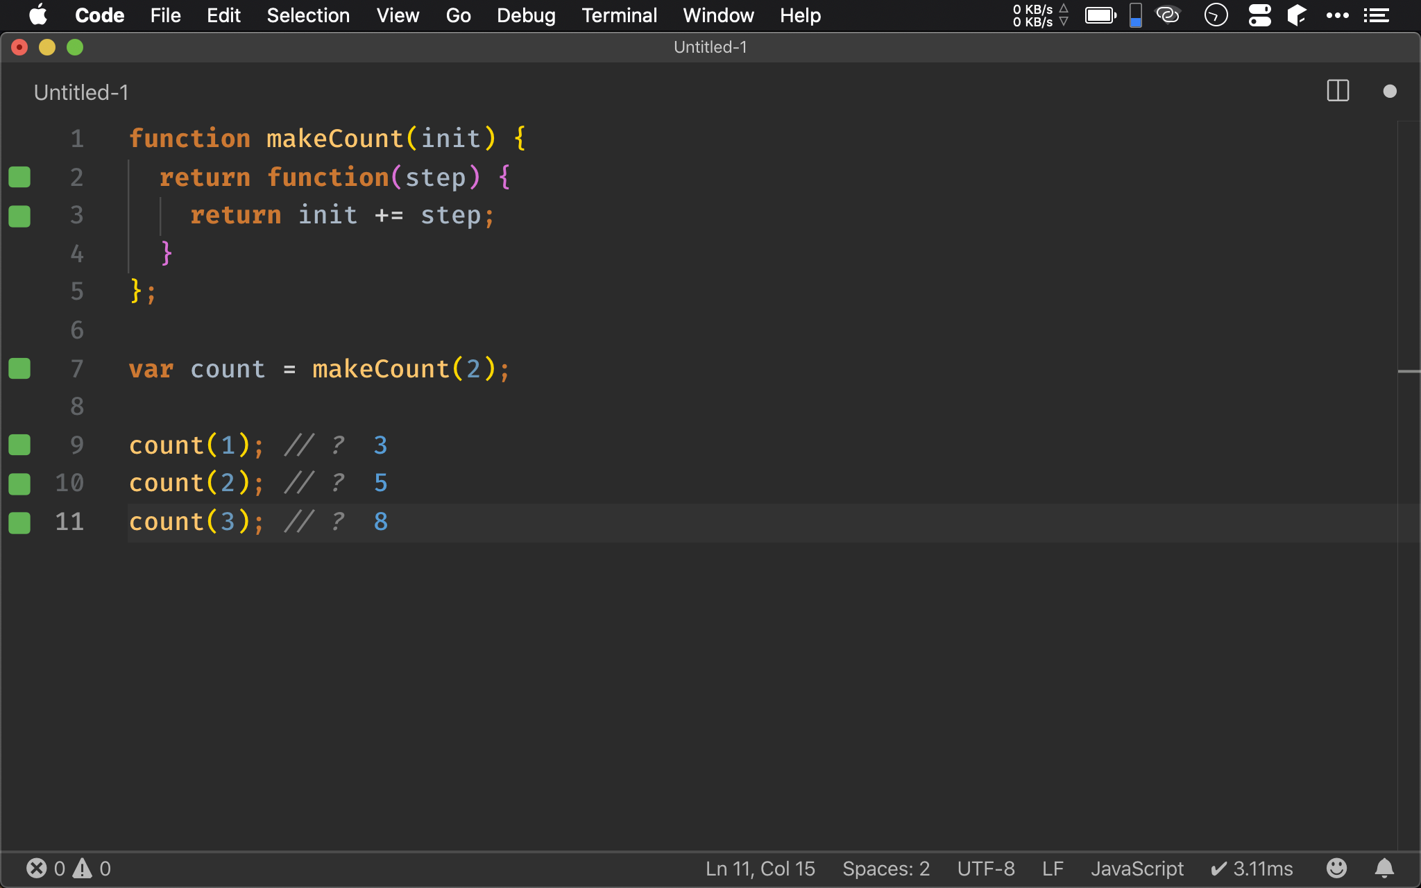1421x888 pixels.
Task: Open the Terminal menu
Action: (619, 15)
